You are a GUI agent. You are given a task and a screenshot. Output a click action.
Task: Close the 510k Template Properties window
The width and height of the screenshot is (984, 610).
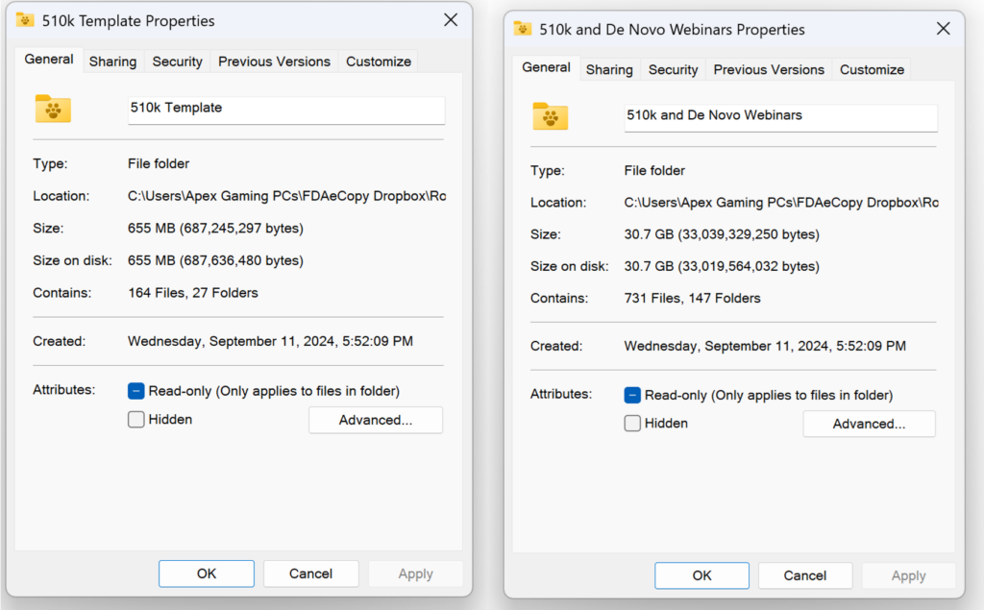[450, 20]
